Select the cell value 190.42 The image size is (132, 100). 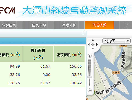tap(76, 83)
